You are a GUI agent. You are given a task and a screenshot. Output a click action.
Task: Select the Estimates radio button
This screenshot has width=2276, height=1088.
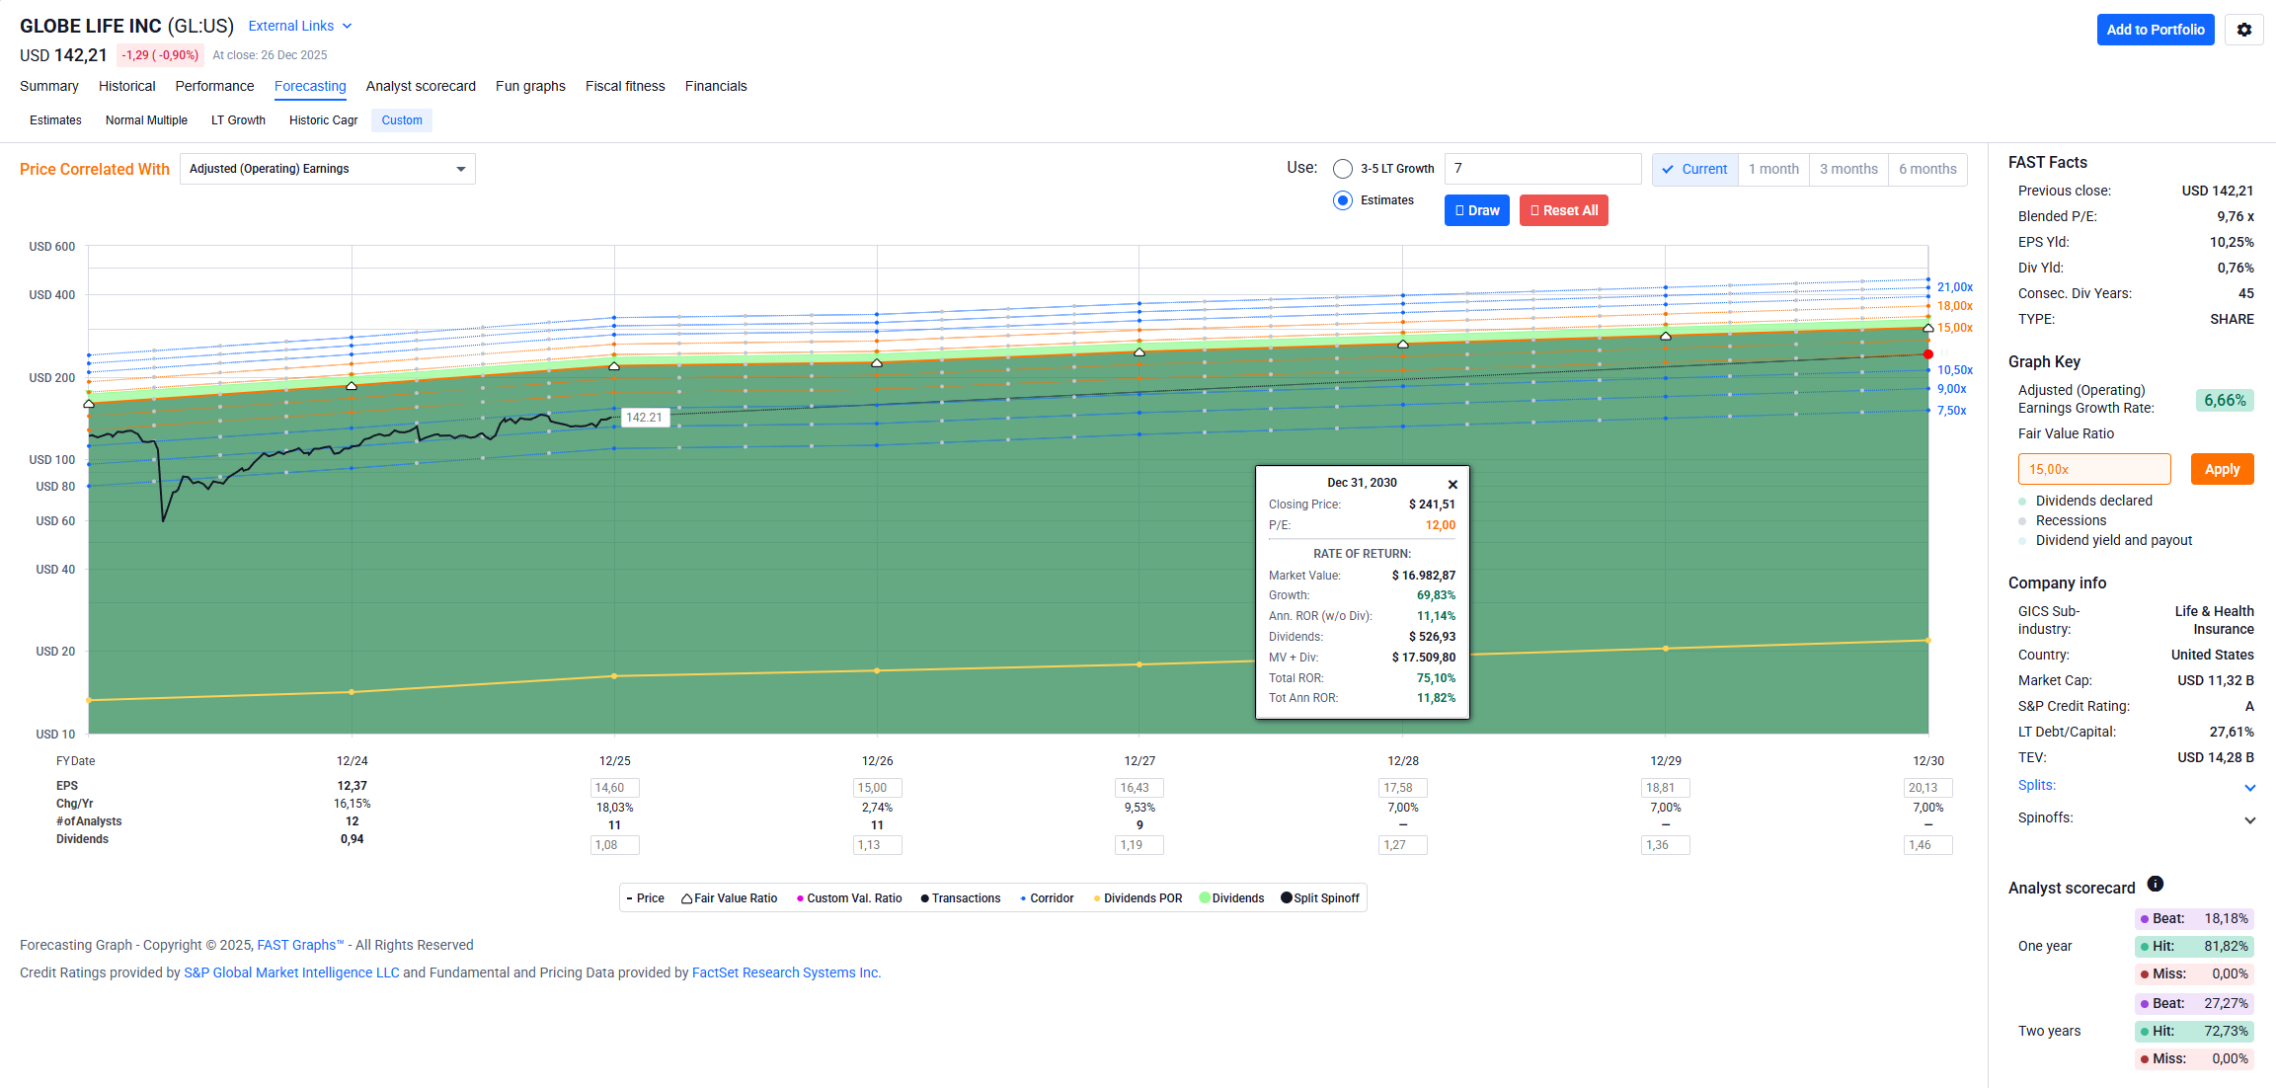point(1343,200)
